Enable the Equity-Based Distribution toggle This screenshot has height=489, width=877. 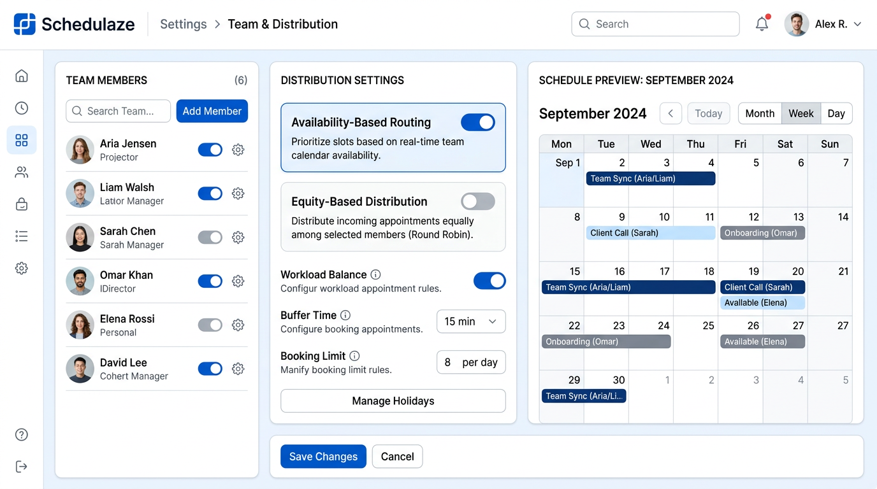(x=478, y=202)
